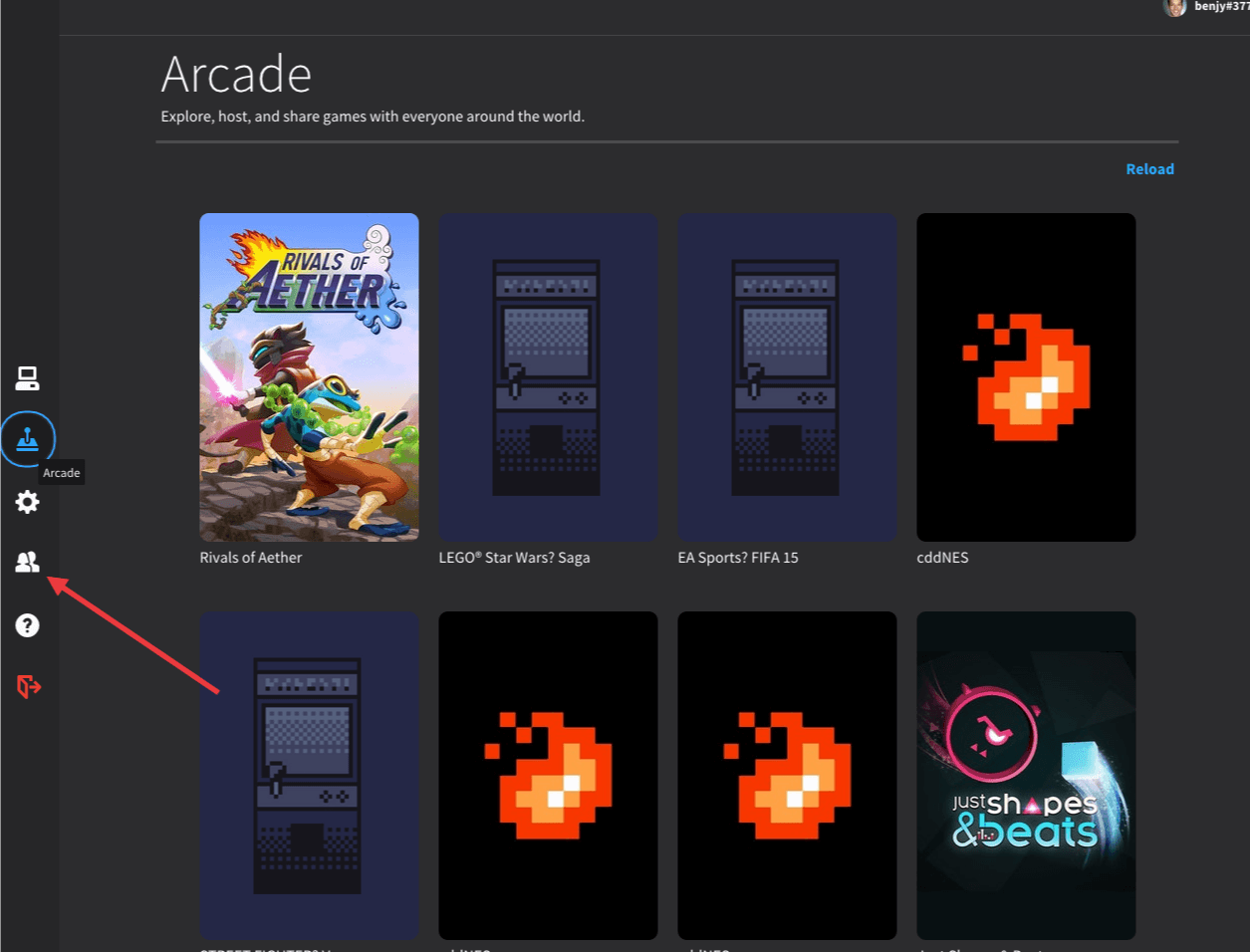This screenshot has height=952, width=1250.
Task: Open the top-row cddNES flame thumbnail
Action: pyautogui.click(x=1026, y=377)
